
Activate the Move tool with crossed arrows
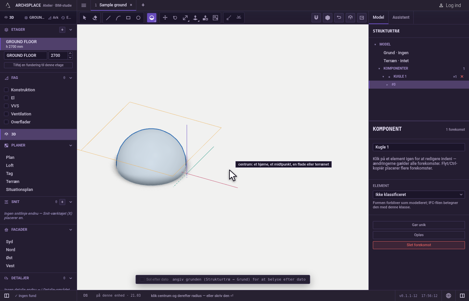click(x=165, y=18)
